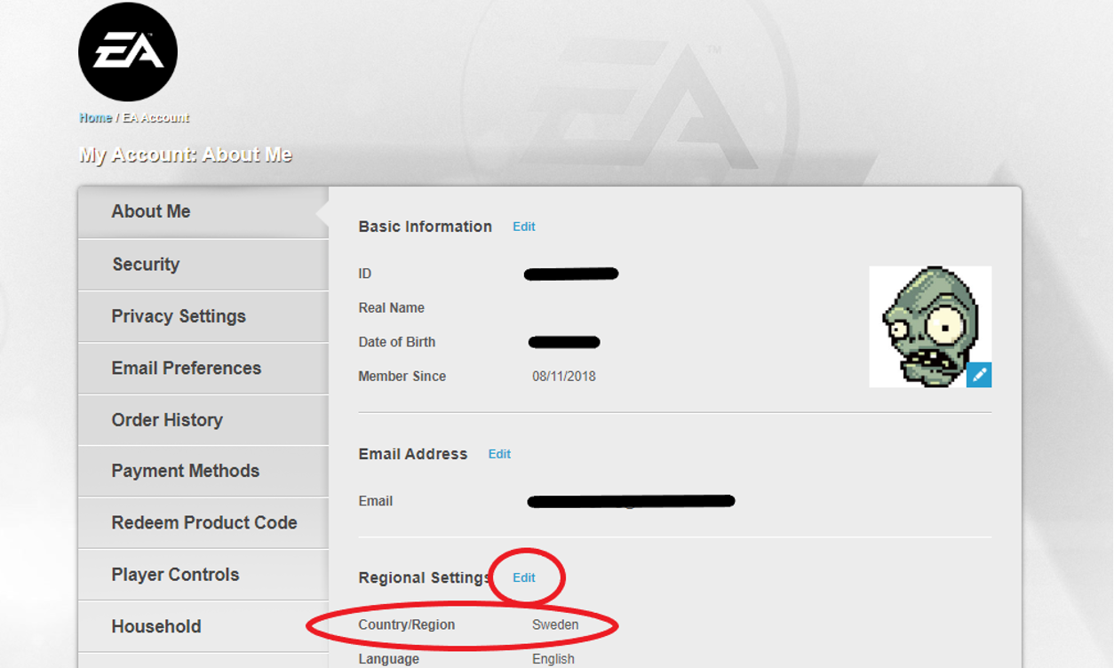
Task: Click the EA logo
Action: pyautogui.click(x=128, y=52)
